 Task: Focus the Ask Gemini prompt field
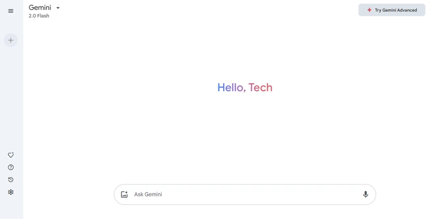click(x=245, y=194)
